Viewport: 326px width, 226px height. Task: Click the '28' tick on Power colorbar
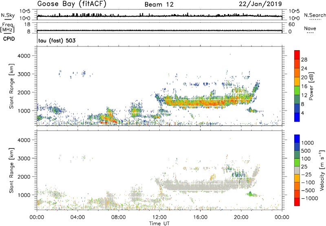coord(304,60)
